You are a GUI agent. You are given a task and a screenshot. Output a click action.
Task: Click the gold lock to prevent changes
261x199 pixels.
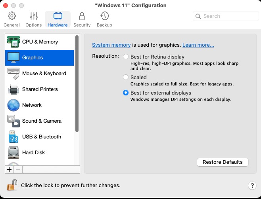coord(12,185)
